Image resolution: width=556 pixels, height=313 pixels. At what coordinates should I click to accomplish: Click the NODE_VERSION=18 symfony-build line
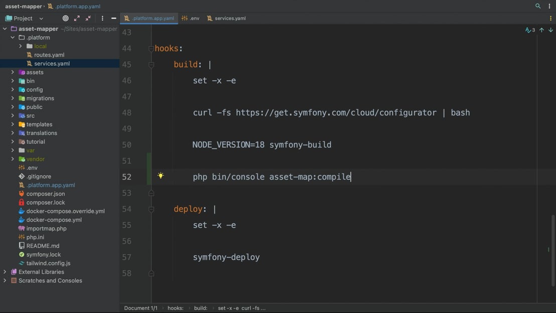click(261, 144)
